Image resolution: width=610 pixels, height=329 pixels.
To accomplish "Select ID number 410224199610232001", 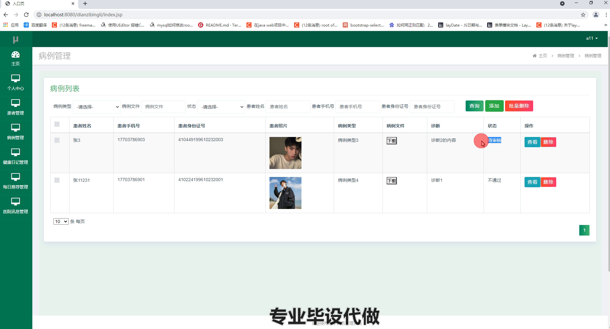I will [200, 180].
